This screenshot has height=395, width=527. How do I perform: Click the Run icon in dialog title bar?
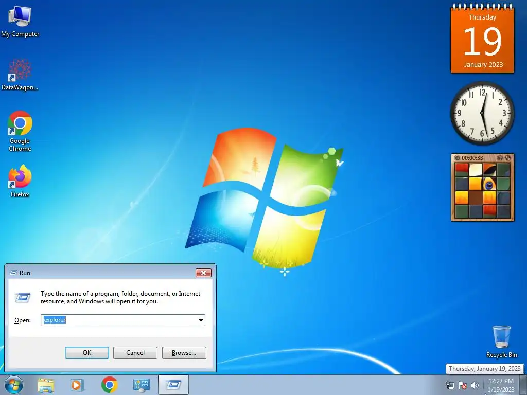coord(13,273)
